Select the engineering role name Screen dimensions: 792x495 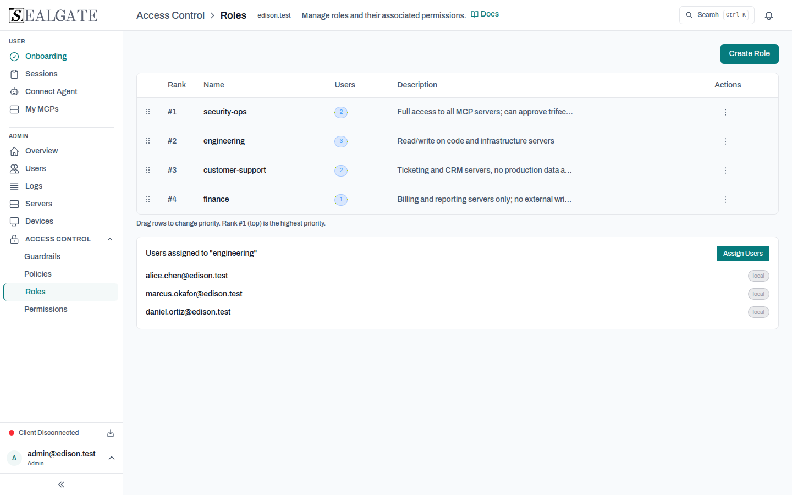click(224, 141)
